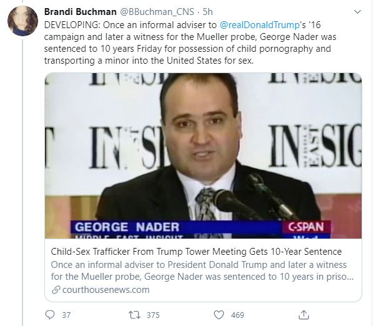Click the C-SPAN logo in the image
The image size is (376, 326).
pyautogui.click(x=305, y=227)
